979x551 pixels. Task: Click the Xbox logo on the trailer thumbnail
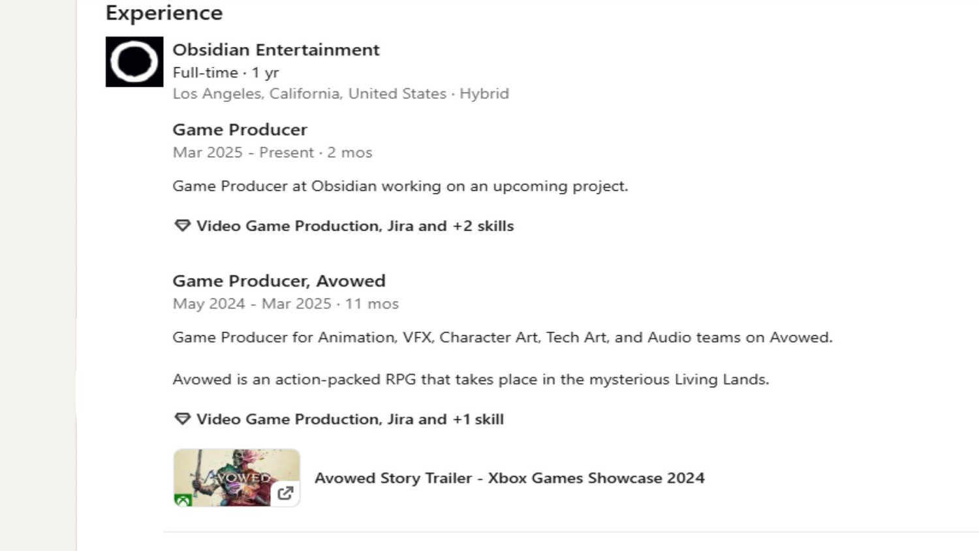[183, 501]
